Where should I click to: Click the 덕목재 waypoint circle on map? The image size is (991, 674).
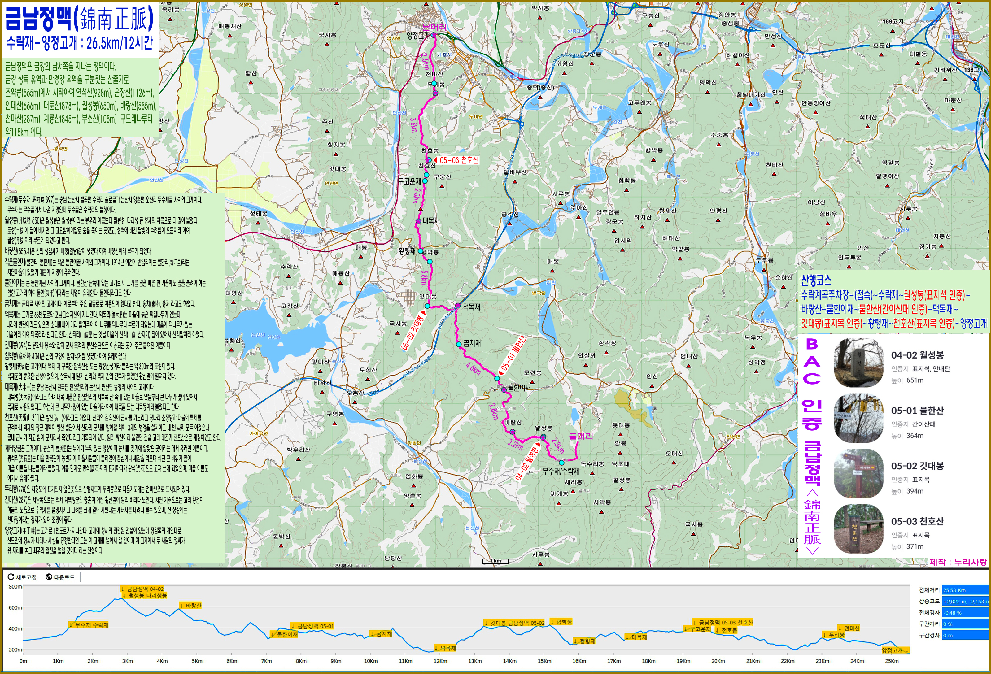tap(457, 306)
